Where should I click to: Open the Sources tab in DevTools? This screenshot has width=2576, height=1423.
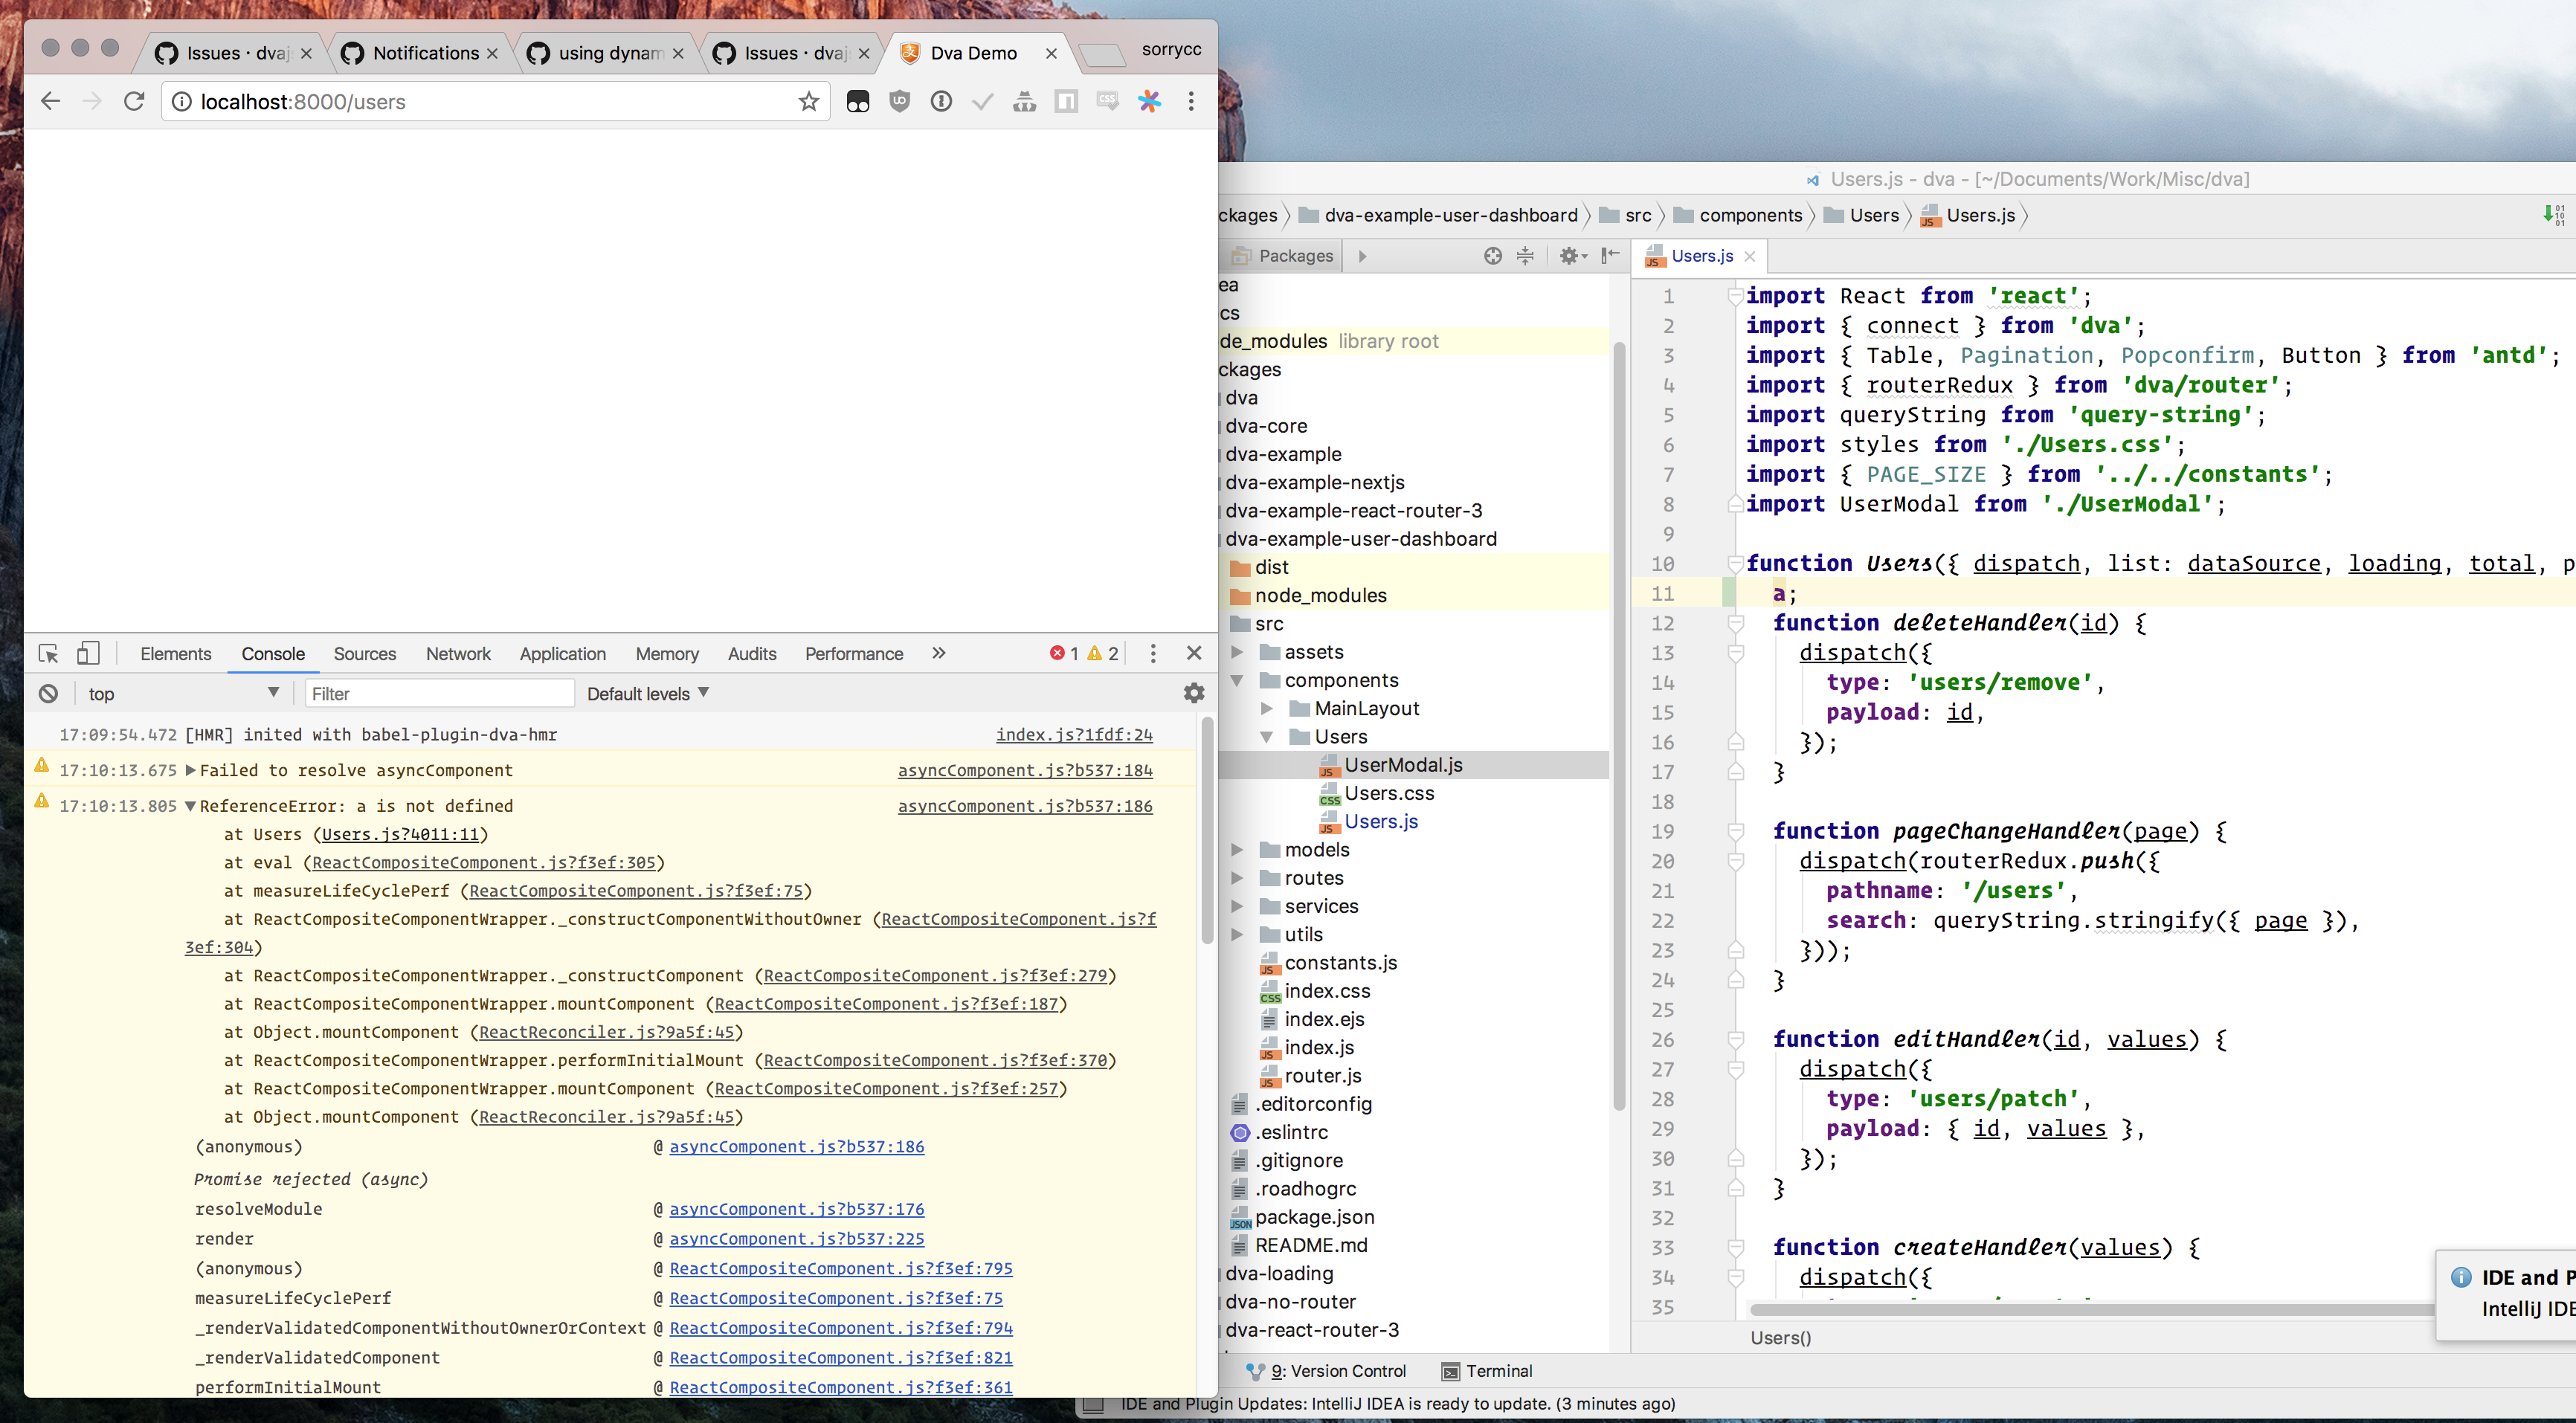pyautogui.click(x=365, y=653)
